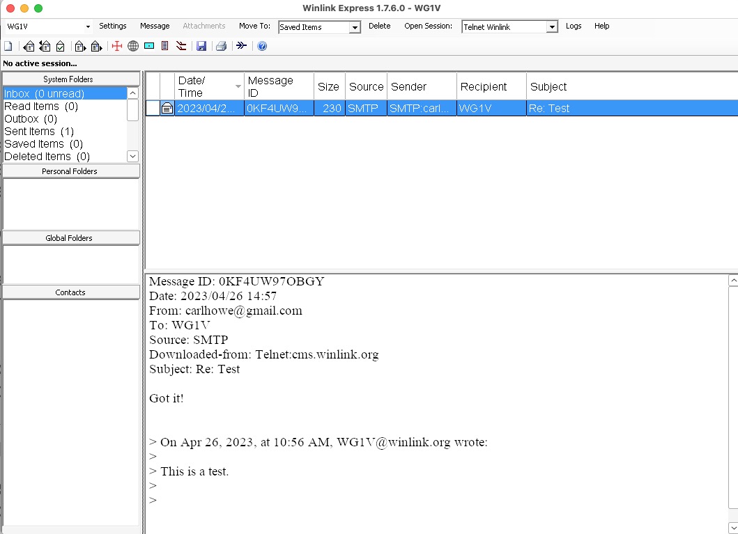The width and height of the screenshot is (738, 534).
Task: Open the Telnet Winlink session dropdown
Action: click(552, 28)
